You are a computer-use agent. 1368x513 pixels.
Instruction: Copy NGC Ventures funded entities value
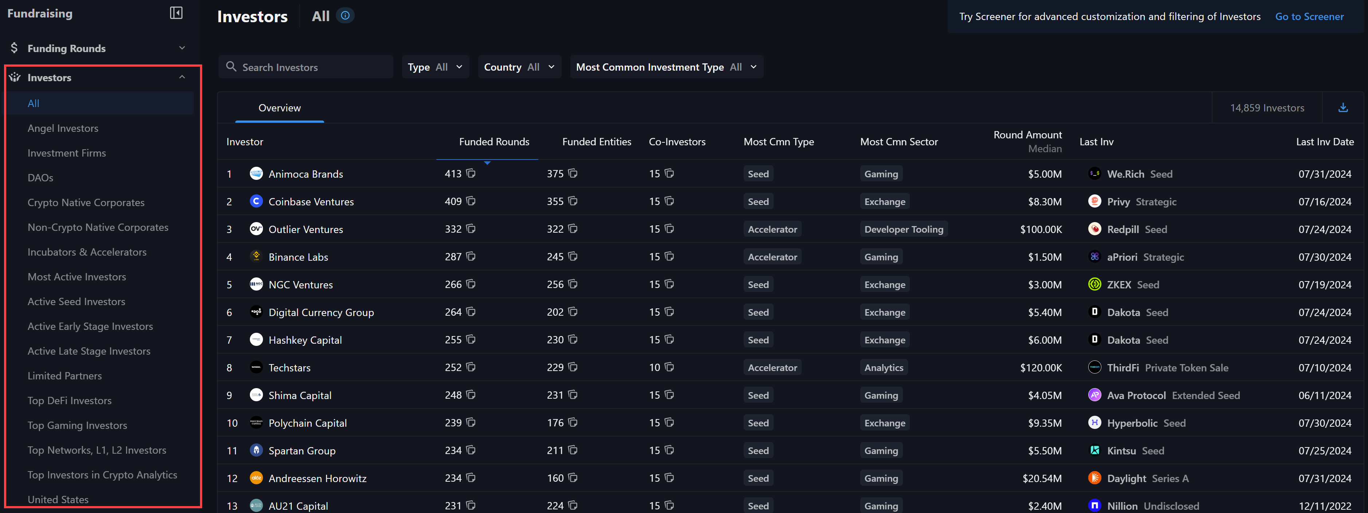tap(573, 284)
